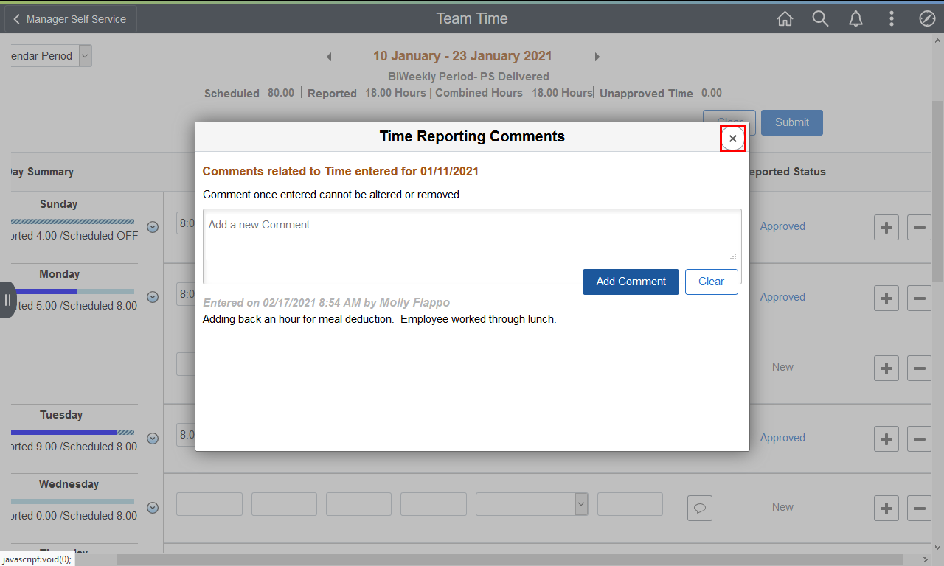The width and height of the screenshot is (944, 566).
Task: Open the Calendar Period dropdown
Action: [85, 56]
